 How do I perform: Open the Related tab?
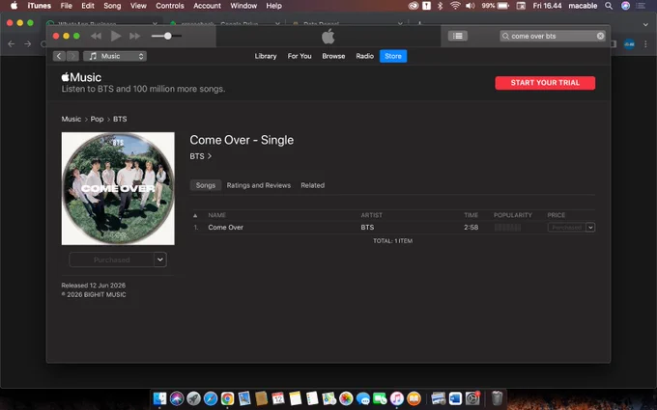pyautogui.click(x=313, y=185)
